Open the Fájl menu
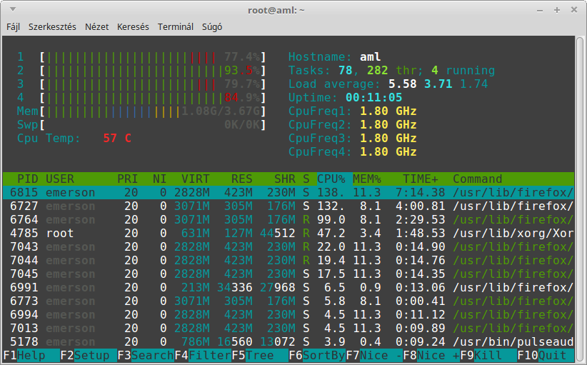 click(x=13, y=27)
